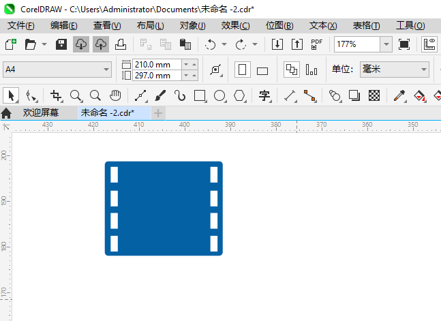Viewport: 441px width, 321px height.
Task: Select the Shape node edit tool
Action: [31, 95]
